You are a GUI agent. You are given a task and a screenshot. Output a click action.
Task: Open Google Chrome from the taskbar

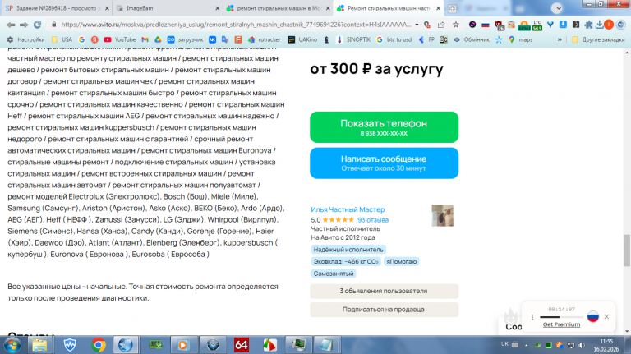pyautogui.click(x=98, y=345)
